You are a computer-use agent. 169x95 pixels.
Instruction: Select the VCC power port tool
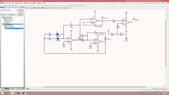click(x=66, y=5)
